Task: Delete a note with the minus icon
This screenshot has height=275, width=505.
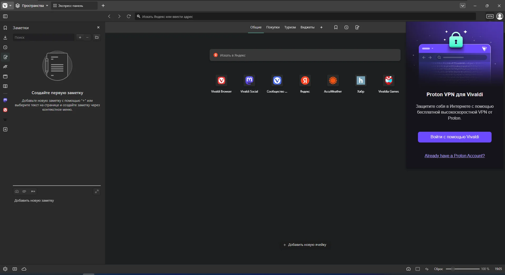Action: click(x=87, y=37)
